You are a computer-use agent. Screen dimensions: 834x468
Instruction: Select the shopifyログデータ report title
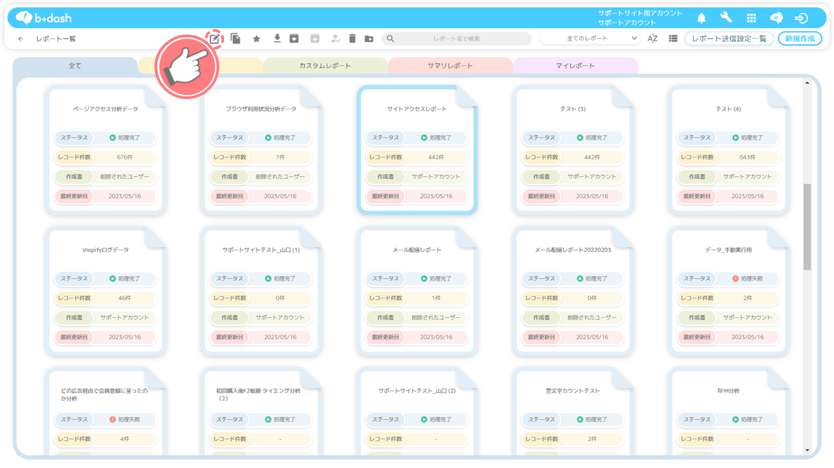105,250
